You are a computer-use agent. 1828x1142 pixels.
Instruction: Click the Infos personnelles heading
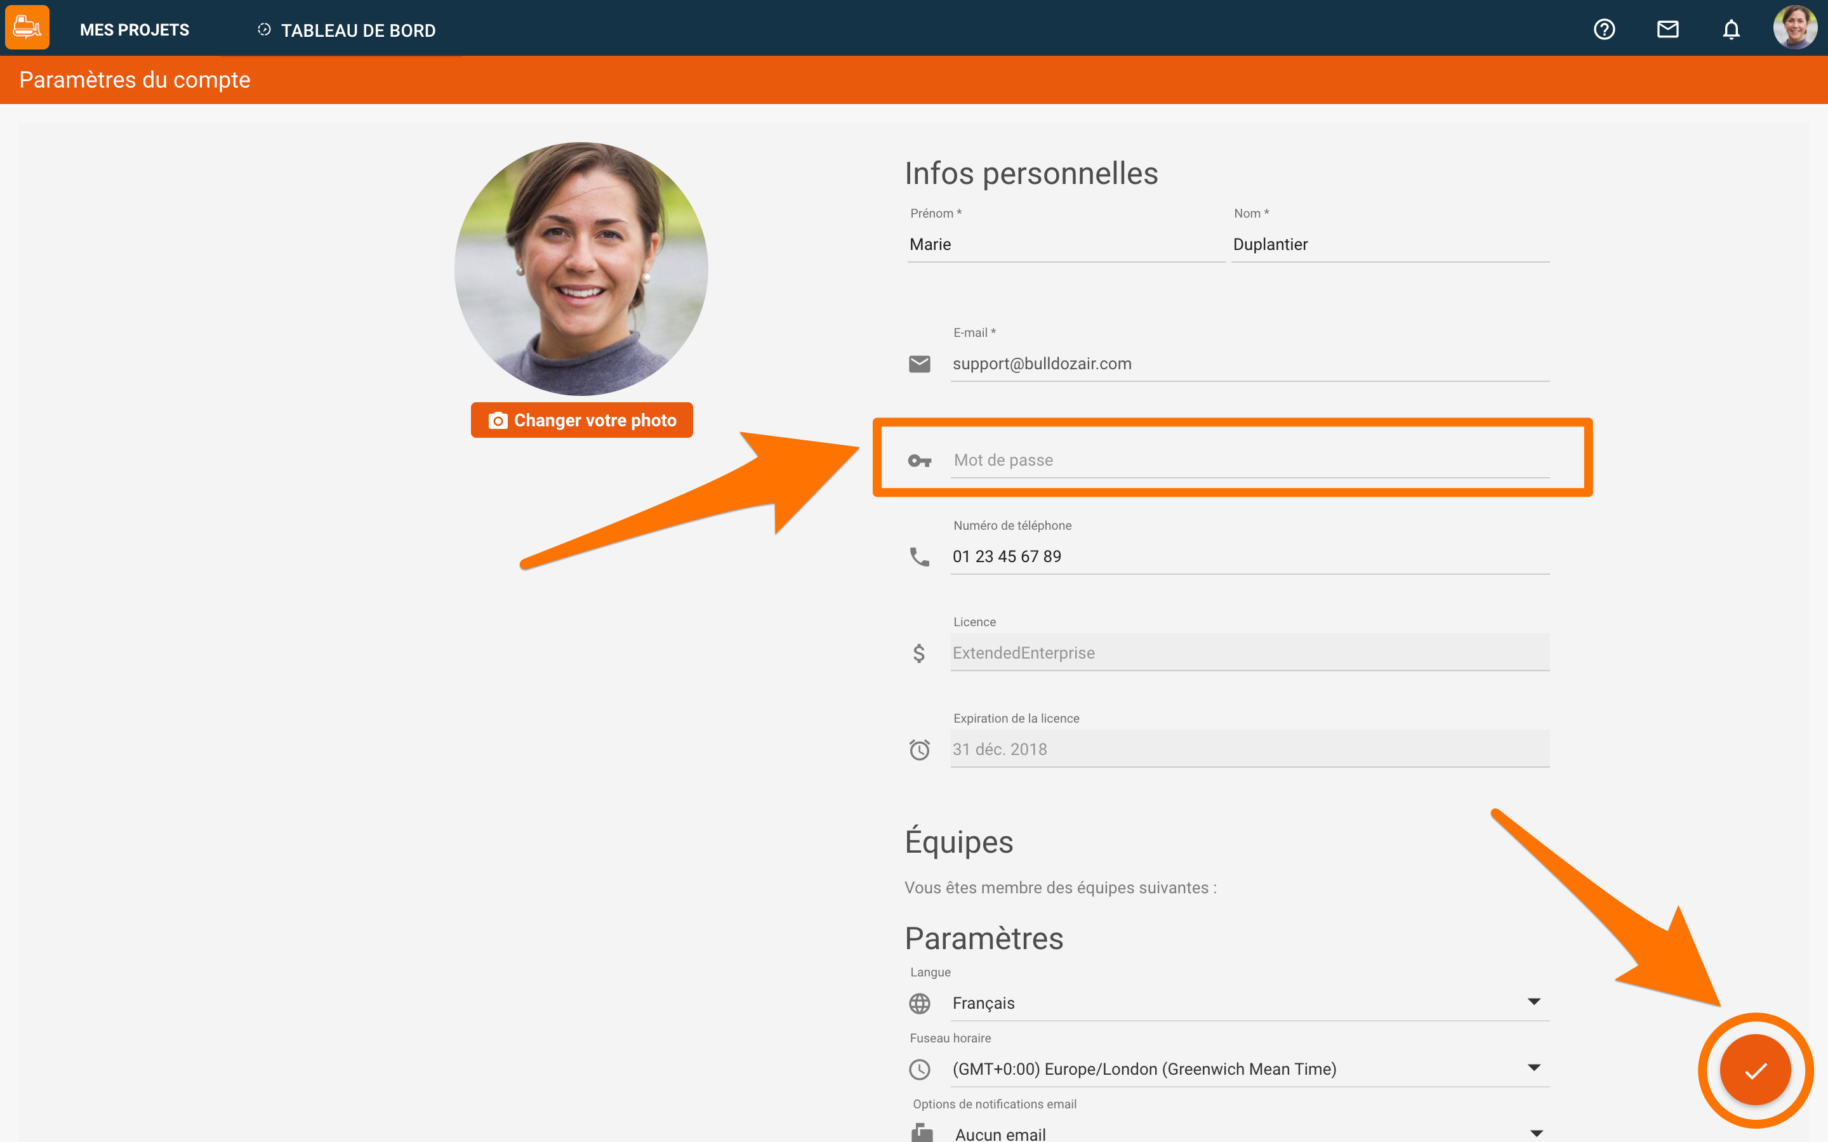1031,173
